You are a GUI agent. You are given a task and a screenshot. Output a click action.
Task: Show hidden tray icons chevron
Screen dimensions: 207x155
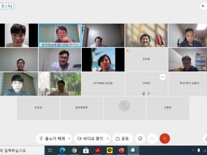[193, 150]
